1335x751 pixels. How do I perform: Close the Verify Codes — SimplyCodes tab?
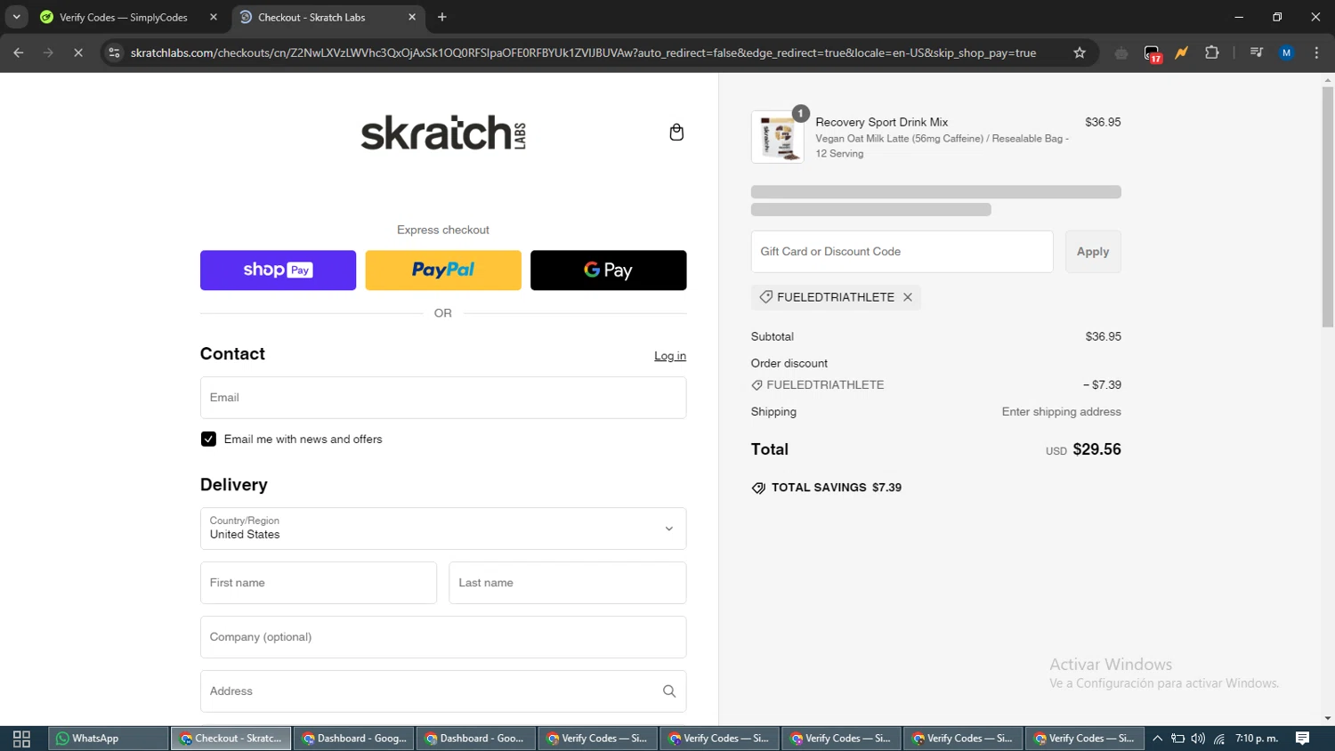point(214,17)
